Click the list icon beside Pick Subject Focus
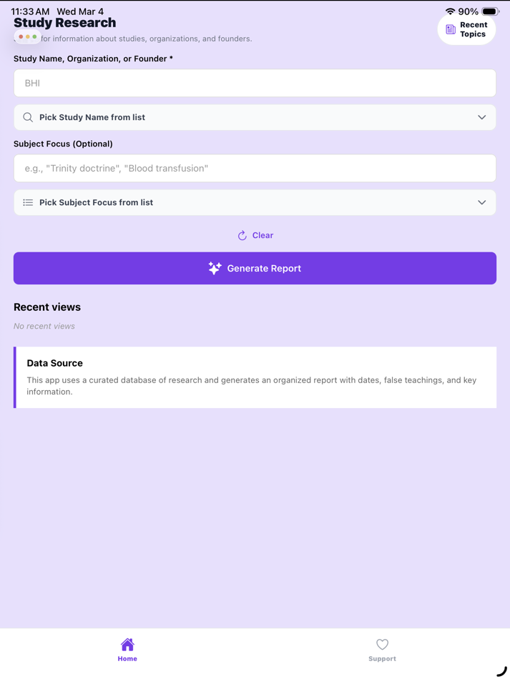 click(x=27, y=202)
